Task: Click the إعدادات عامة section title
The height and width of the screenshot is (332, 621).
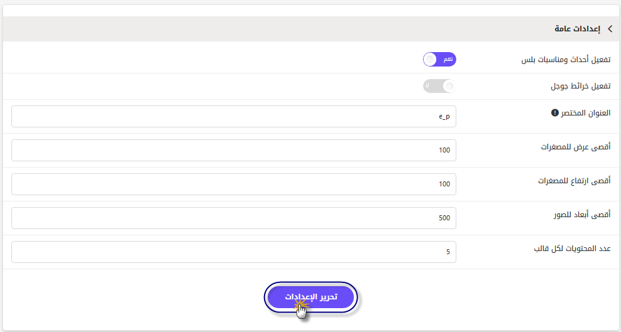Action: 577,29
